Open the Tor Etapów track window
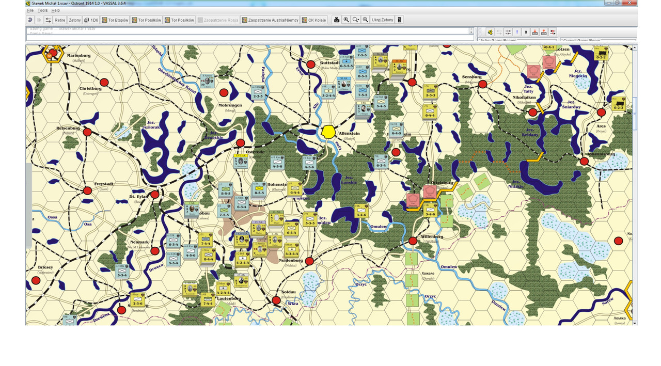The image size is (661, 366). point(115,20)
